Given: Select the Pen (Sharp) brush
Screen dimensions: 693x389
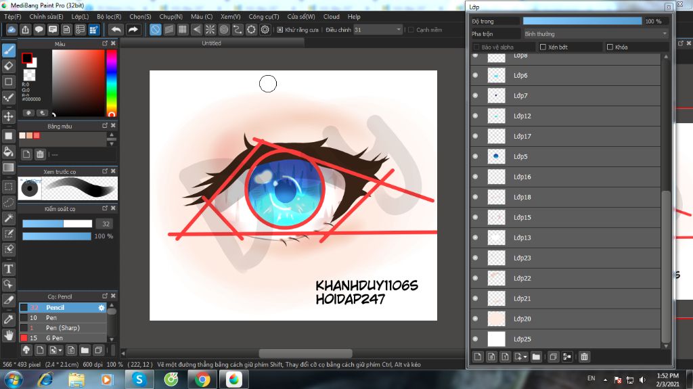Looking at the screenshot, I should point(63,327).
